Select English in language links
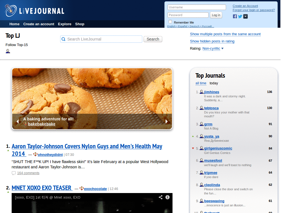 [x=171, y=26]
